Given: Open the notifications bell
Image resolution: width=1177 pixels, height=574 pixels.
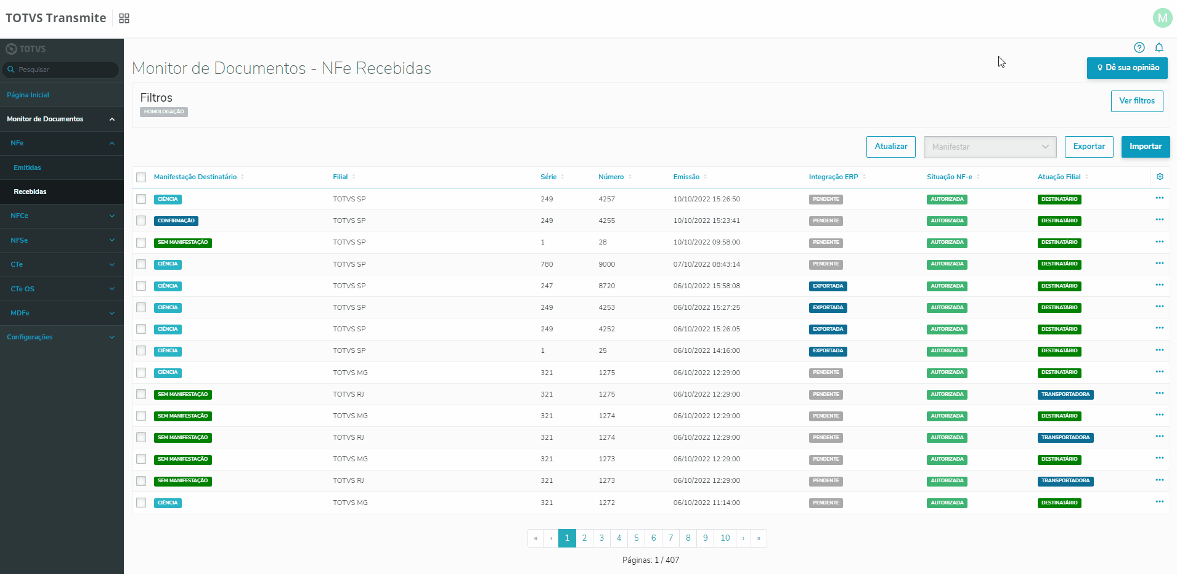Looking at the screenshot, I should coord(1159,47).
